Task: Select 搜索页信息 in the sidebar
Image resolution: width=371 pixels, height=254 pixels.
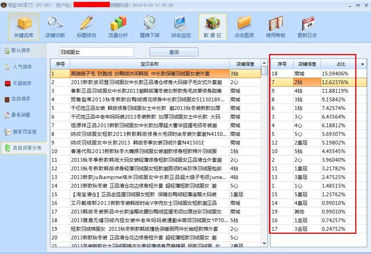Action: pyautogui.click(x=23, y=132)
